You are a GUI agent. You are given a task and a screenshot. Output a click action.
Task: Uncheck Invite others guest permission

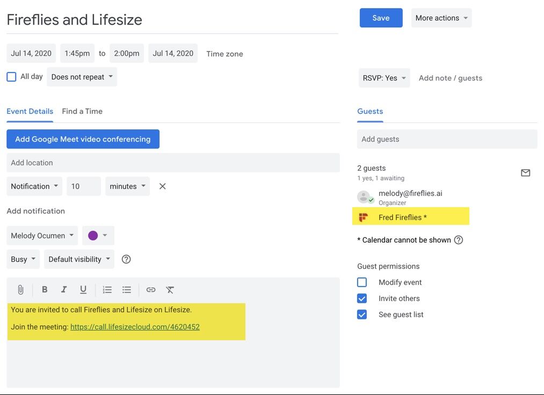pos(362,298)
